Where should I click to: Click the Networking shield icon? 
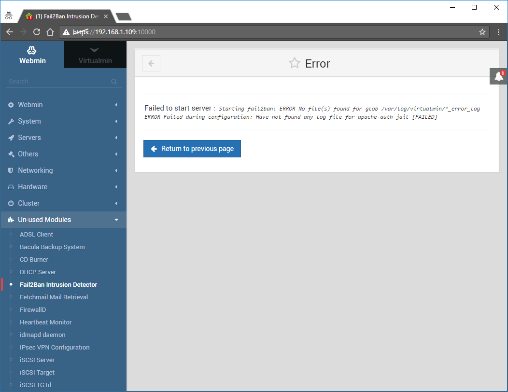(11, 170)
